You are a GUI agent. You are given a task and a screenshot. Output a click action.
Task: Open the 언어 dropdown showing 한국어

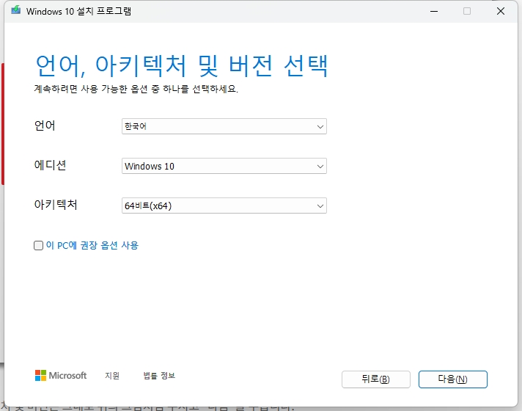tap(224, 126)
